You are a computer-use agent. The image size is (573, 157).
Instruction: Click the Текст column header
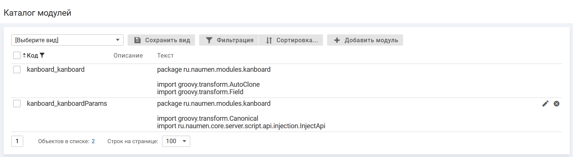165,55
